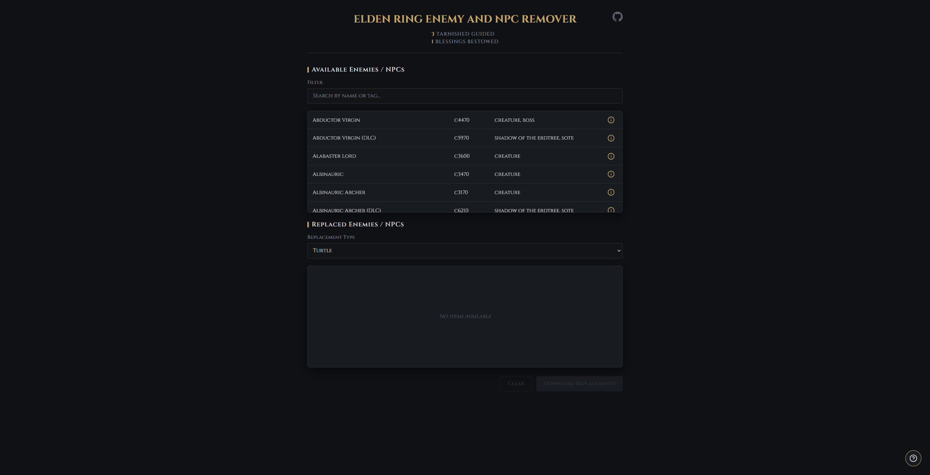Click Shadow of the Erdtree tag for C5970
Screen dimensions: 930x475
tap(534, 138)
